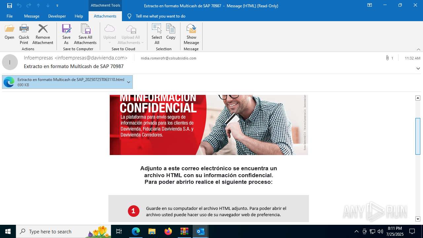Click the Undo arrow in quick access toolbar
This screenshot has height=238, width=423.
click(x=19, y=6)
